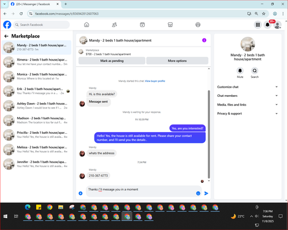
Task: Click the "whats the addresss" message
Action: [x=101, y=153]
